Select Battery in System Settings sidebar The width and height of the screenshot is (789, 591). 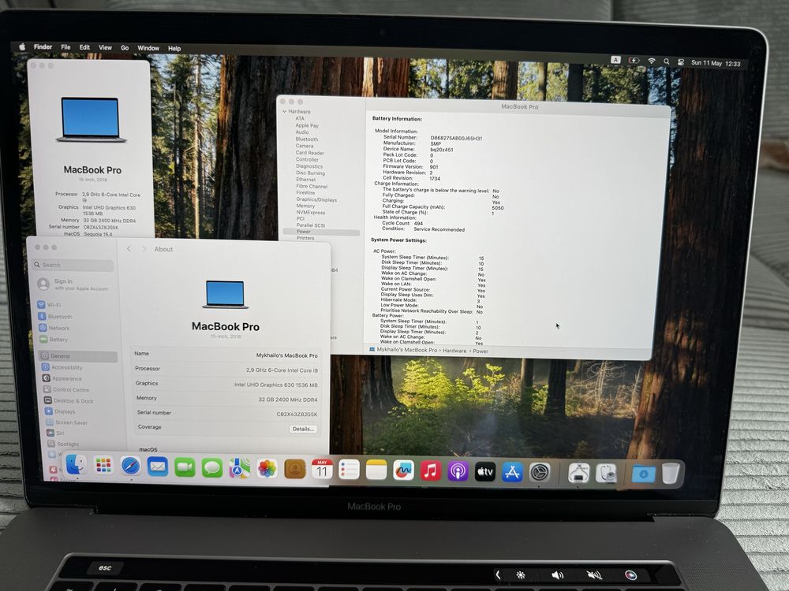click(x=54, y=340)
